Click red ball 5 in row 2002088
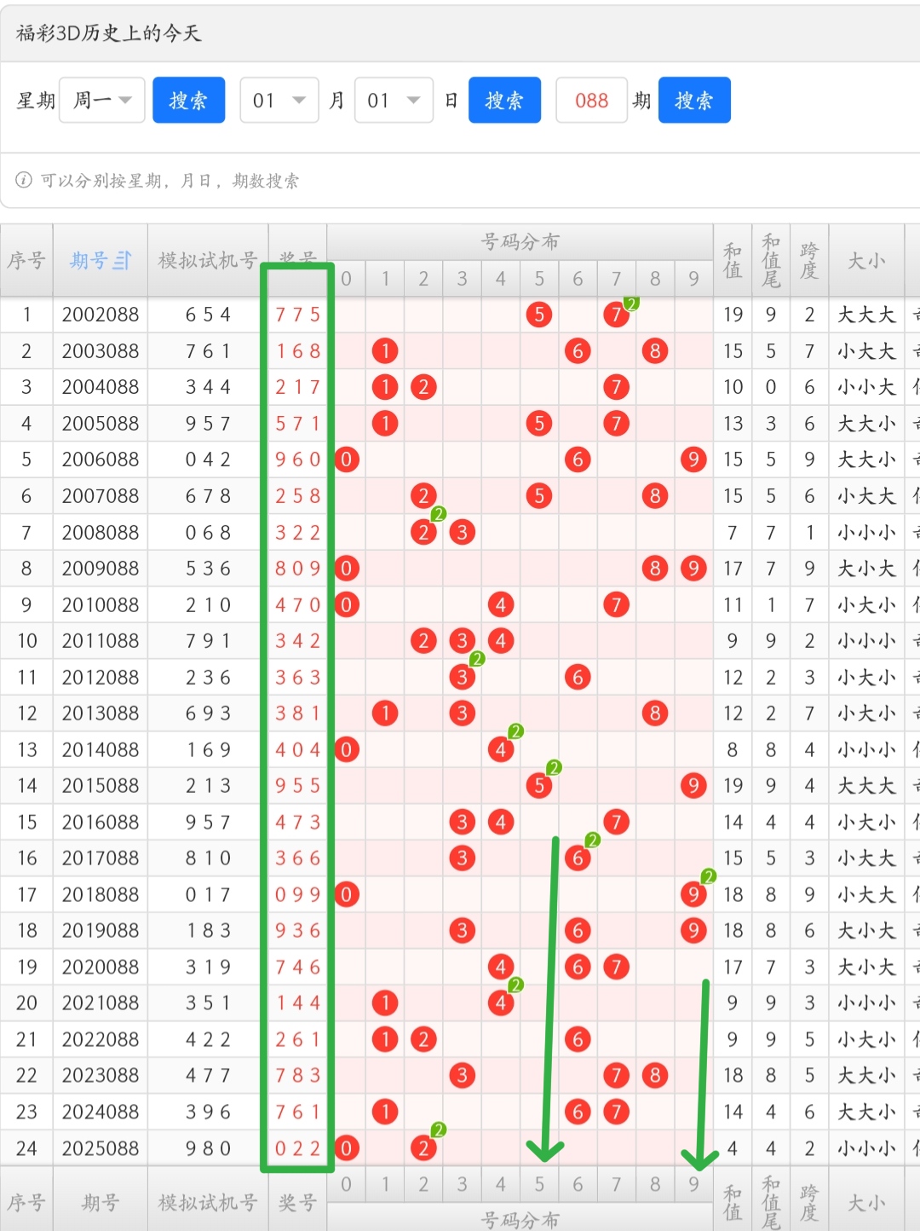Viewport: 920px width, 1231px height. pyautogui.click(x=539, y=315)
